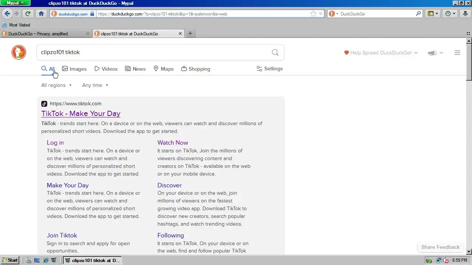Click the network tray icon

coord(439,260)
